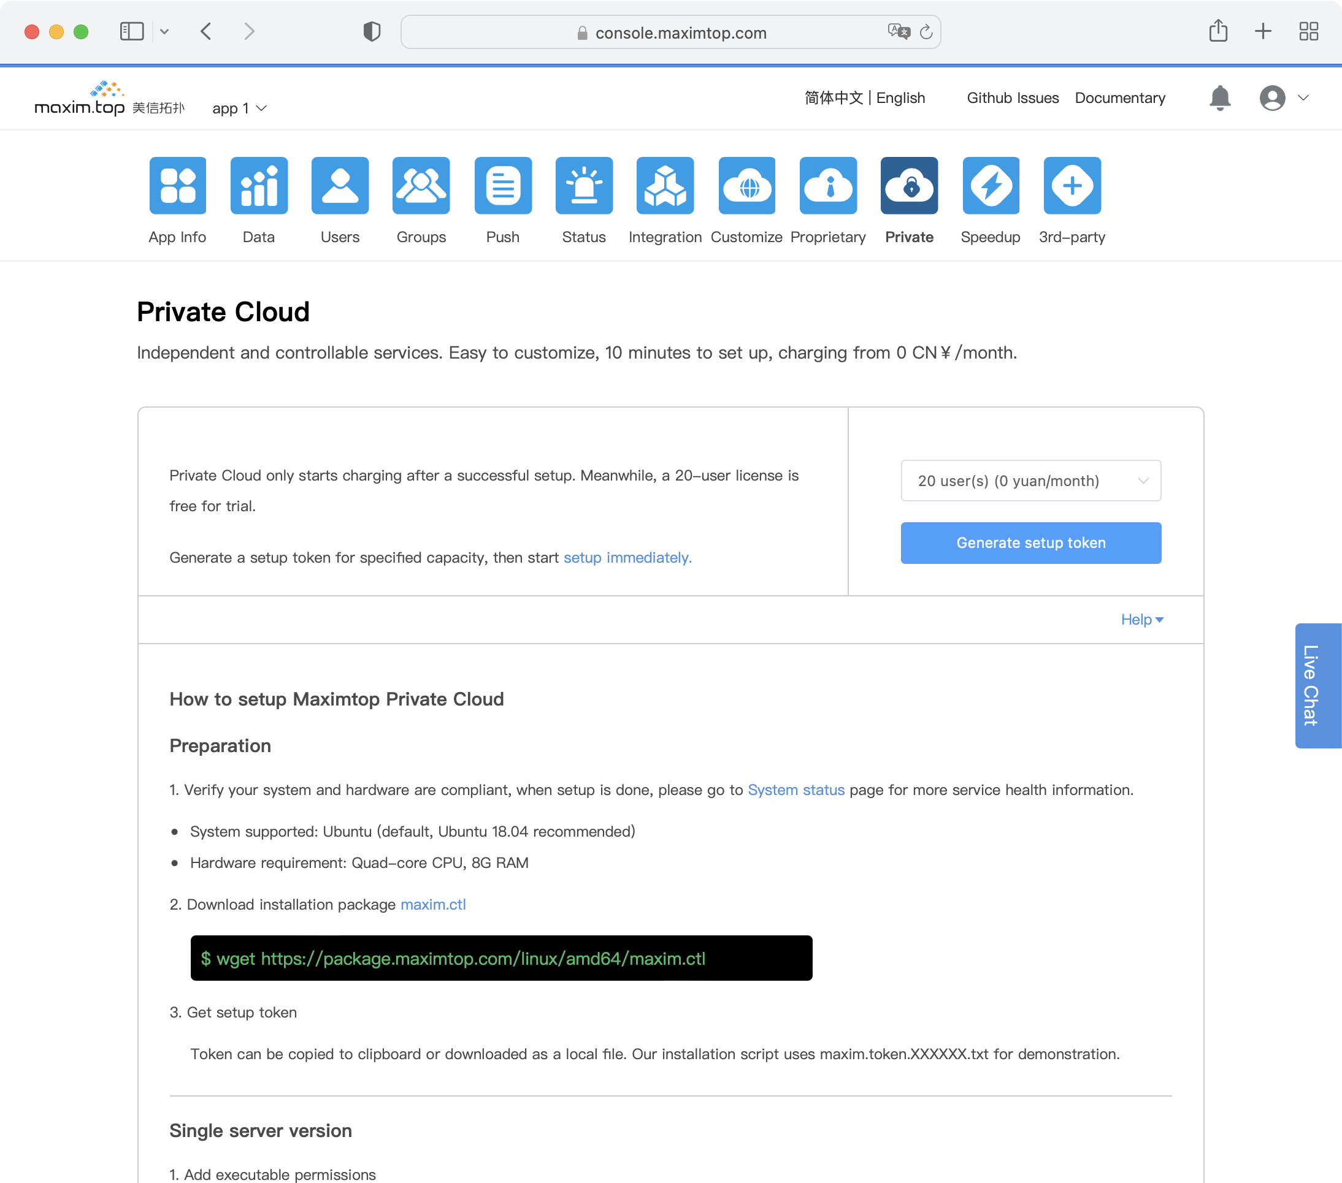
Task: Go back with Safari back arrow
Action: (x=206, y=31)
